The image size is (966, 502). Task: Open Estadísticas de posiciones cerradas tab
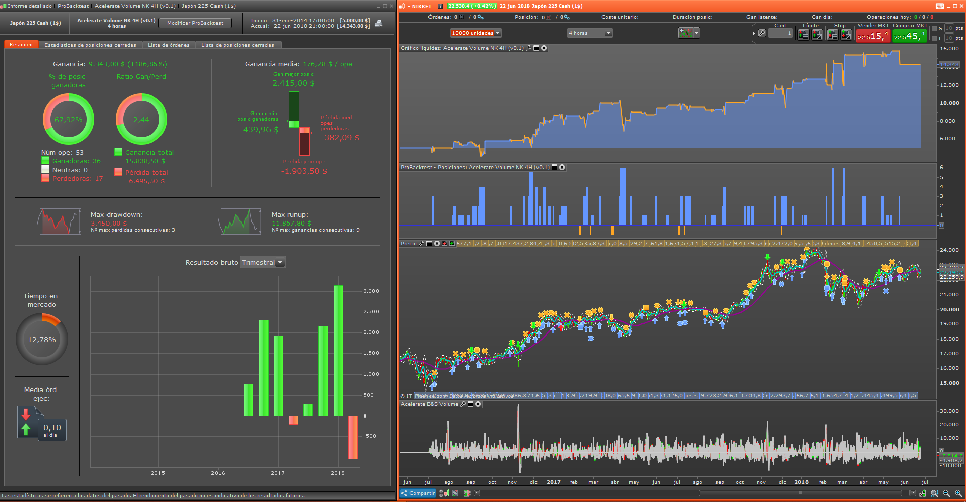[x=90, y=45]
